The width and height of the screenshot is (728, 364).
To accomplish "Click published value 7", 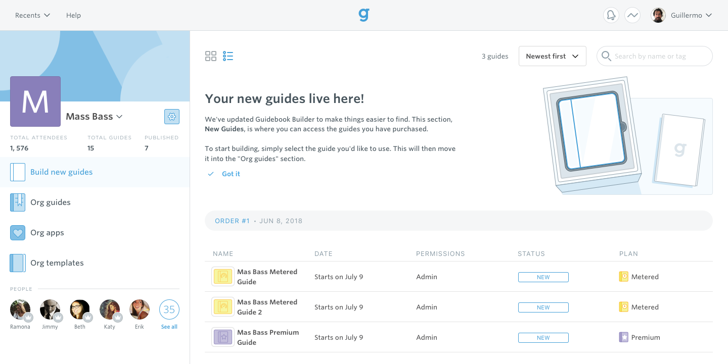I will 147,148.
